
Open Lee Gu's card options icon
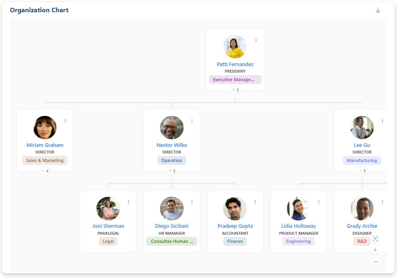tap(382, 121)
